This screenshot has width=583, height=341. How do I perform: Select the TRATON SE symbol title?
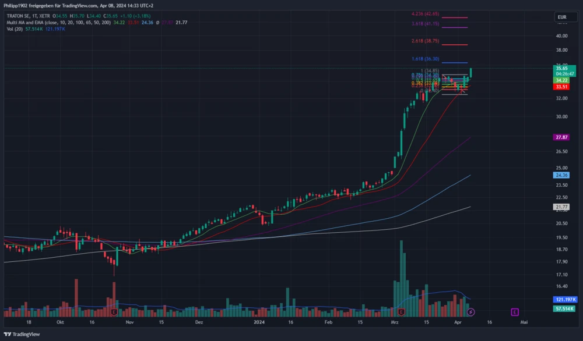click(x=20, y=16)
